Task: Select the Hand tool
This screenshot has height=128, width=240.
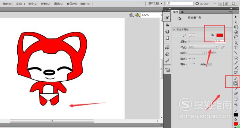Action: click(236, 99)
